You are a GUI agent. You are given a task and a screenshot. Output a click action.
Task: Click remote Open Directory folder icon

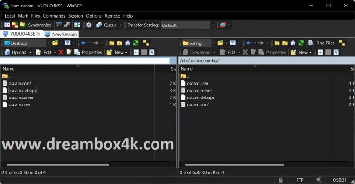[220, 43]
